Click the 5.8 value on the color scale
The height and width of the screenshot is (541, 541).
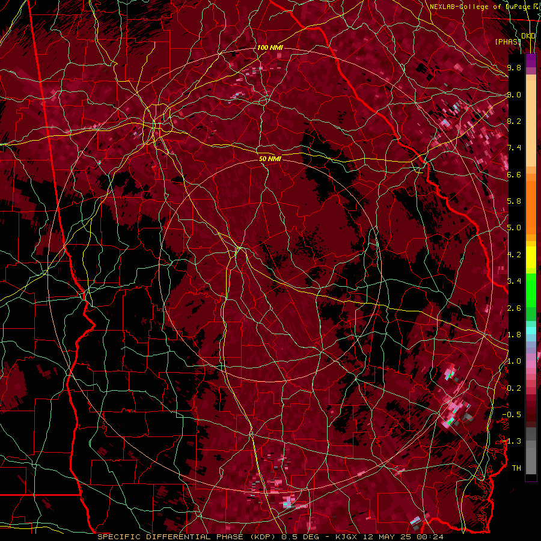point(514,201)
